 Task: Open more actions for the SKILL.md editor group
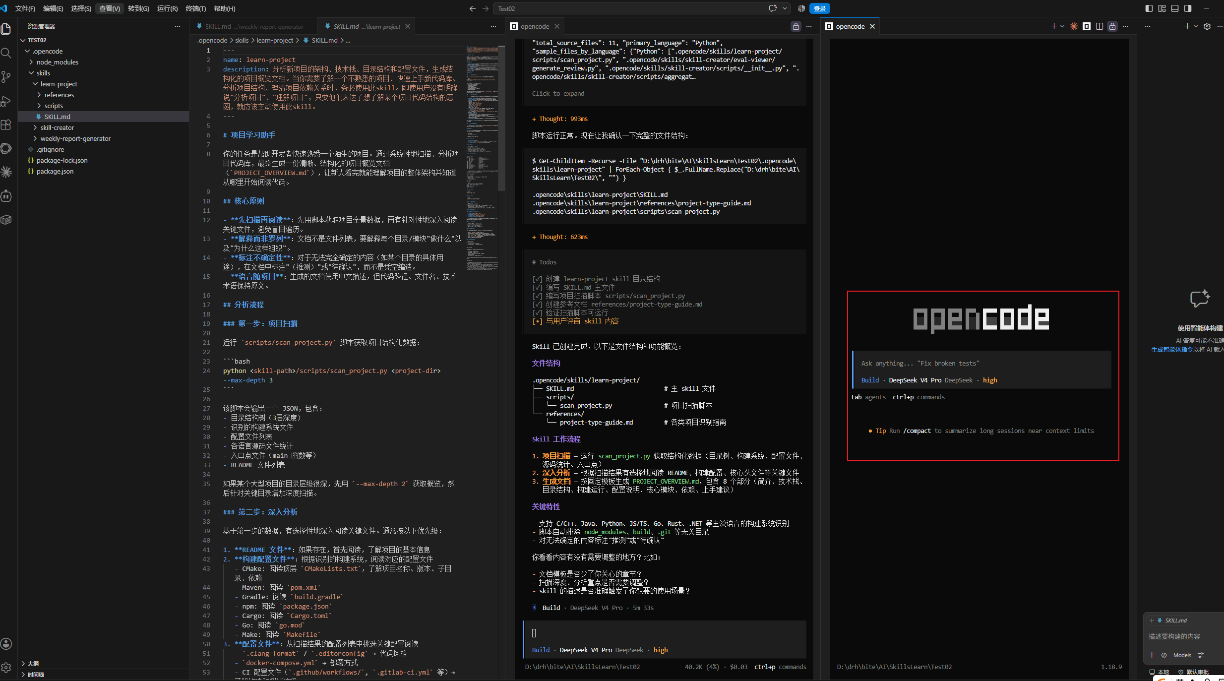(493, 26)
